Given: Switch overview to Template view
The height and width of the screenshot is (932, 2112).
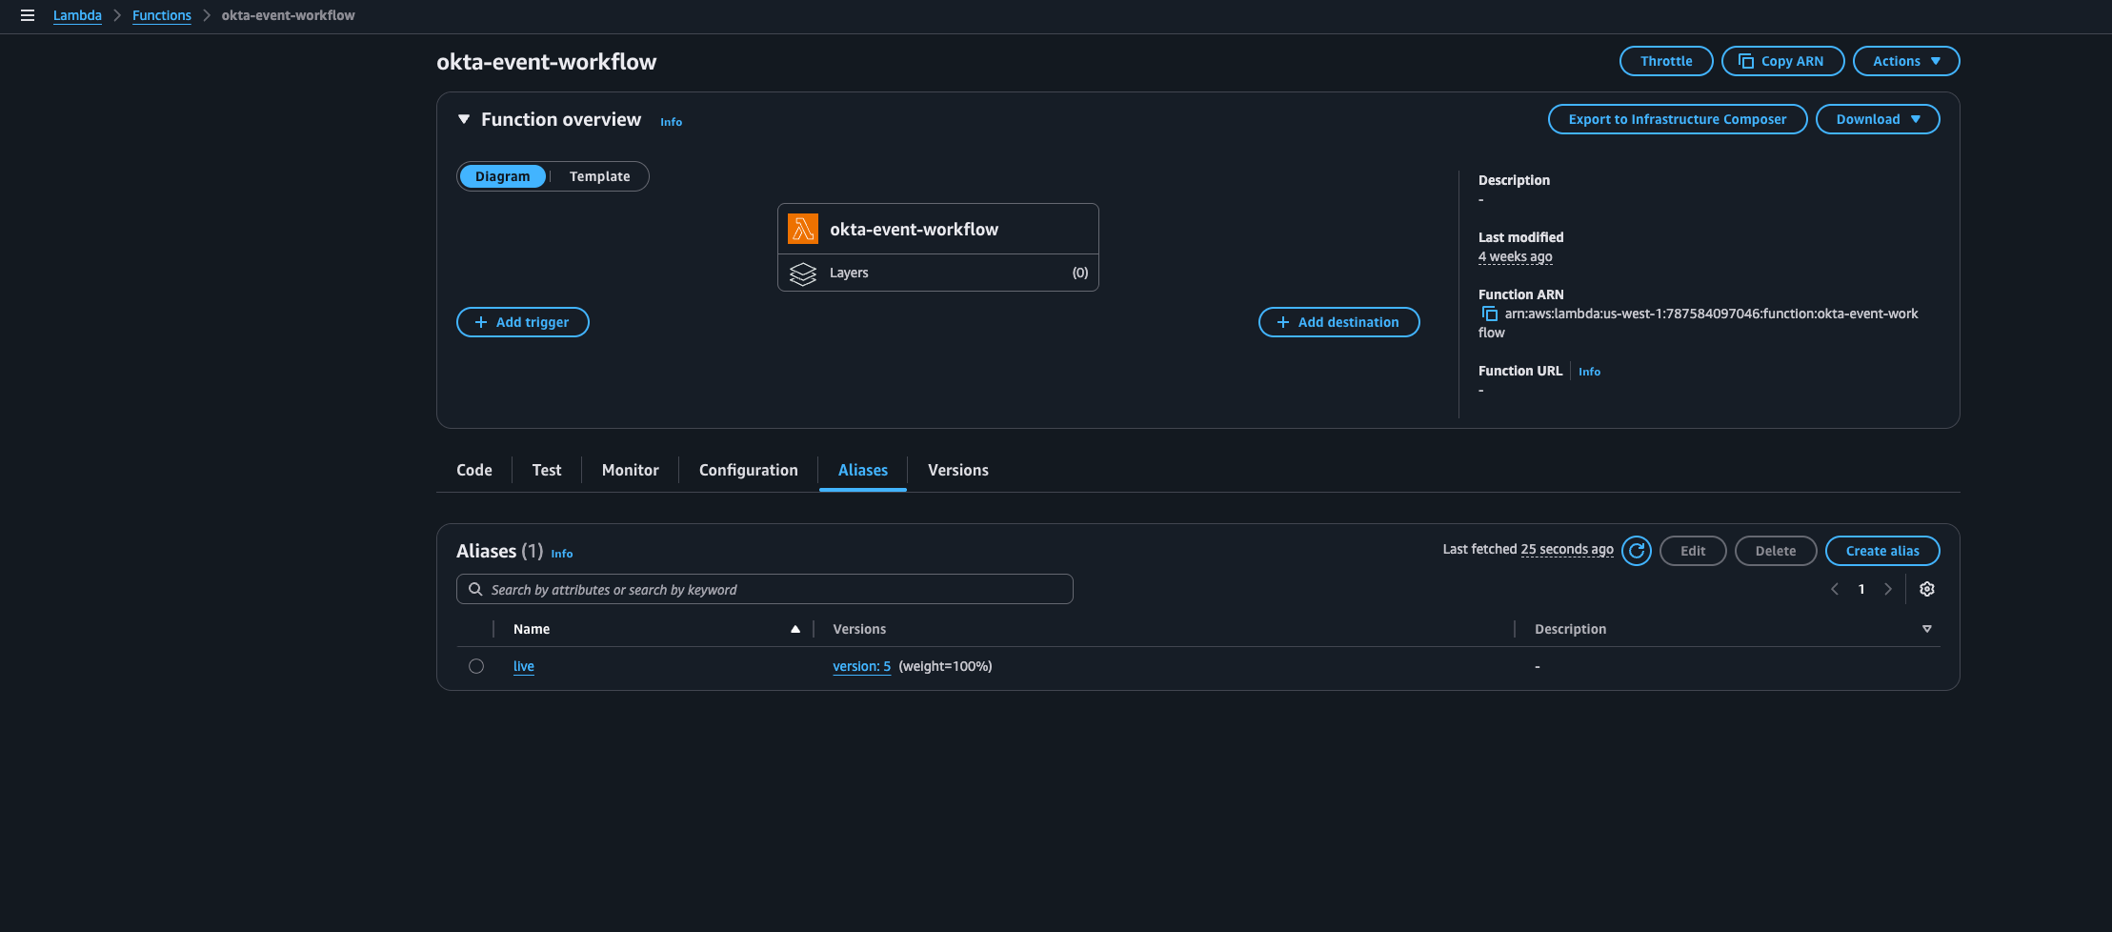Looking at the screenshot, I should pyautogui.click(x=599, y=176).
